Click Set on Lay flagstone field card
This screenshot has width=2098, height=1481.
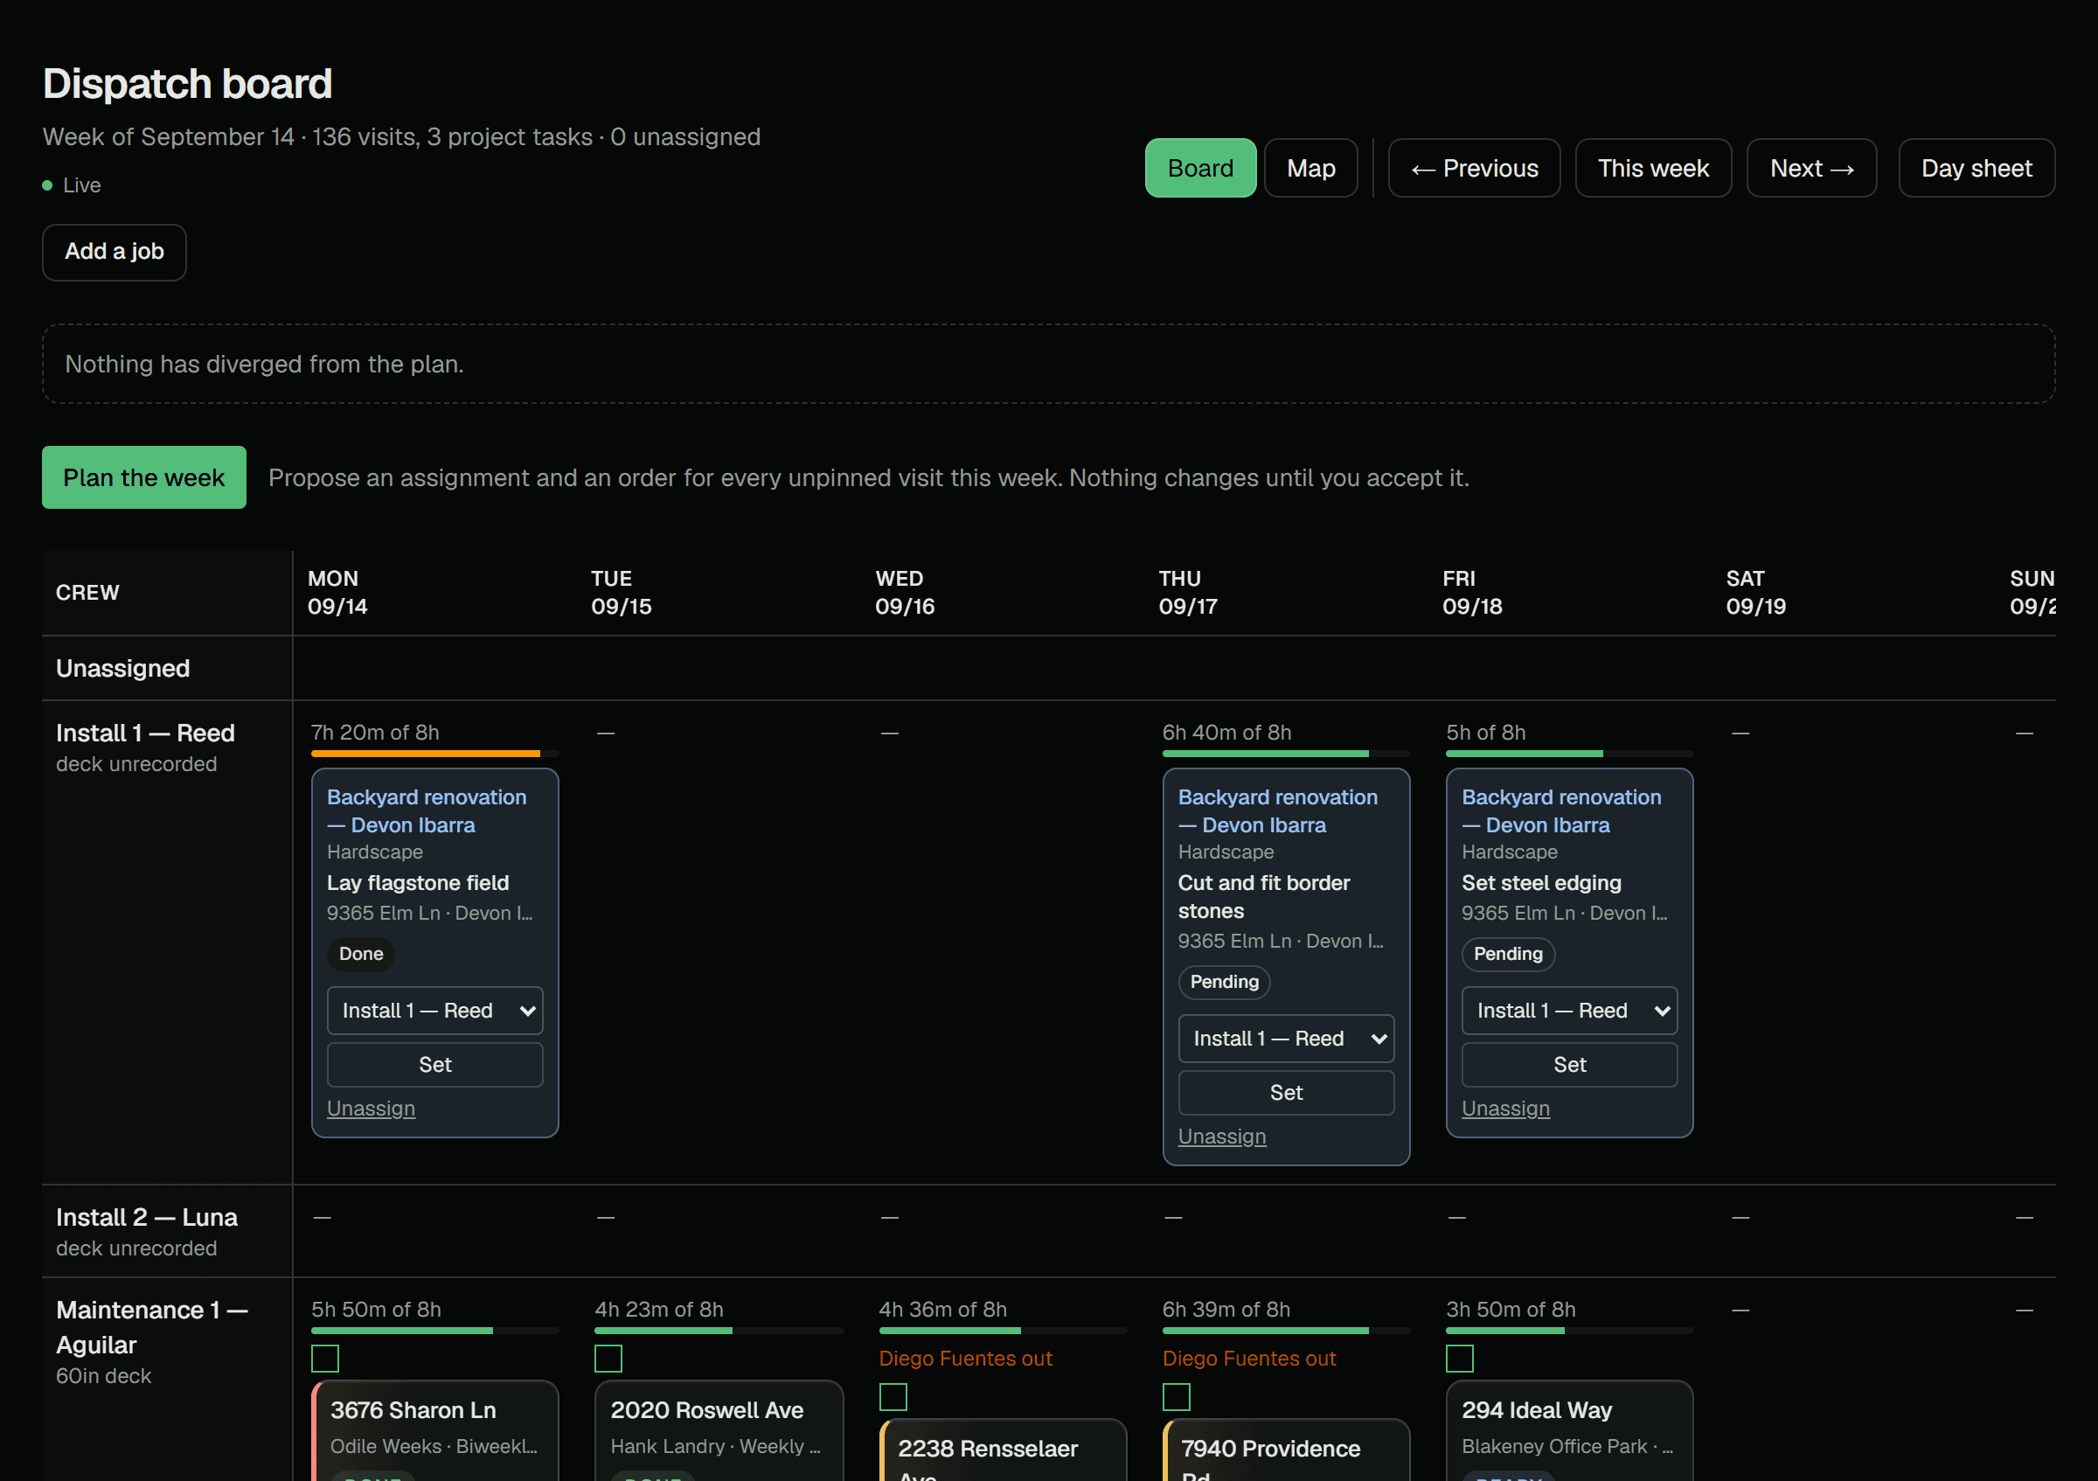pyautogui.click(x=435, y=1066)
